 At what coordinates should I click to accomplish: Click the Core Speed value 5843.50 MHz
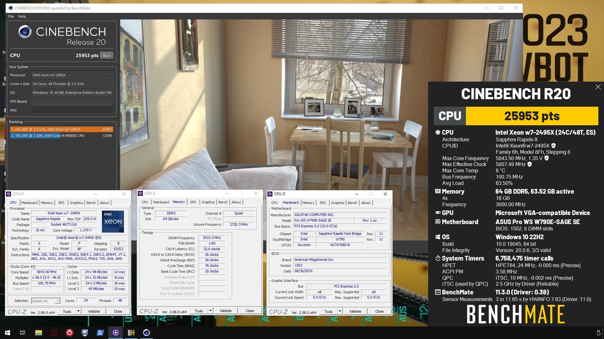click(x=47, y=272)
